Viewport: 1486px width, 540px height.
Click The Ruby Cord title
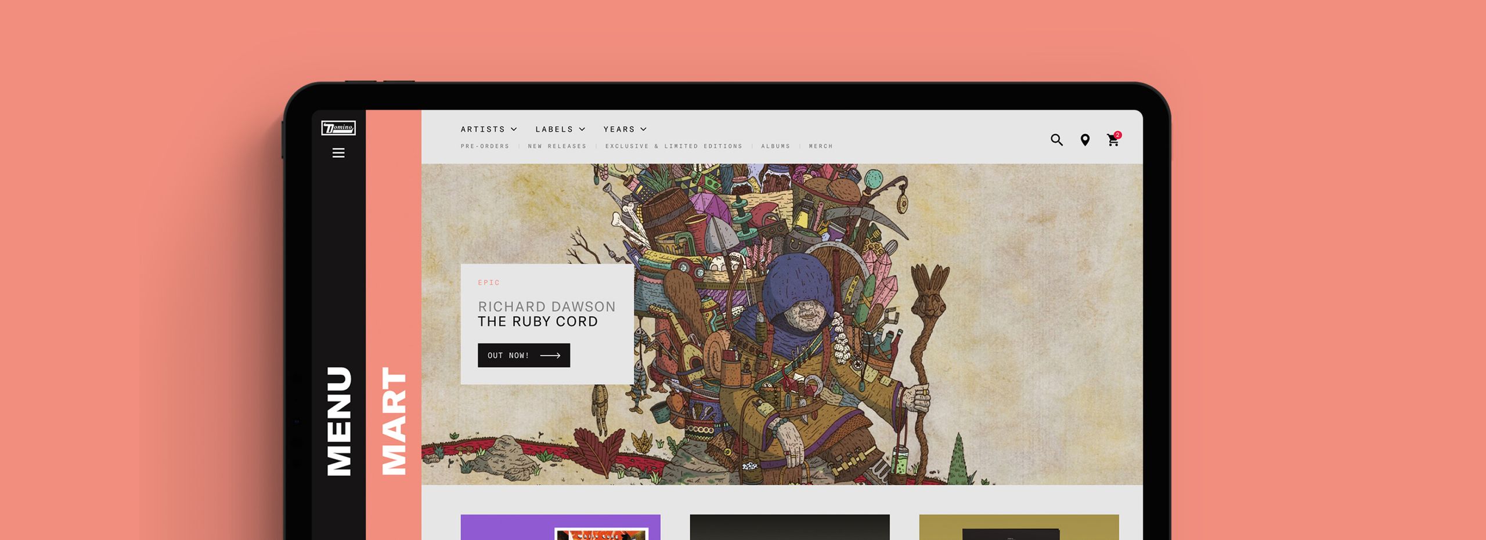[x=538, y=321]
